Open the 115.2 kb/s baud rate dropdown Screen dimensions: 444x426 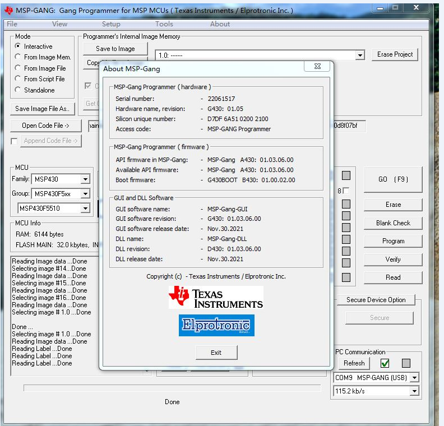(x=414, y=391)
